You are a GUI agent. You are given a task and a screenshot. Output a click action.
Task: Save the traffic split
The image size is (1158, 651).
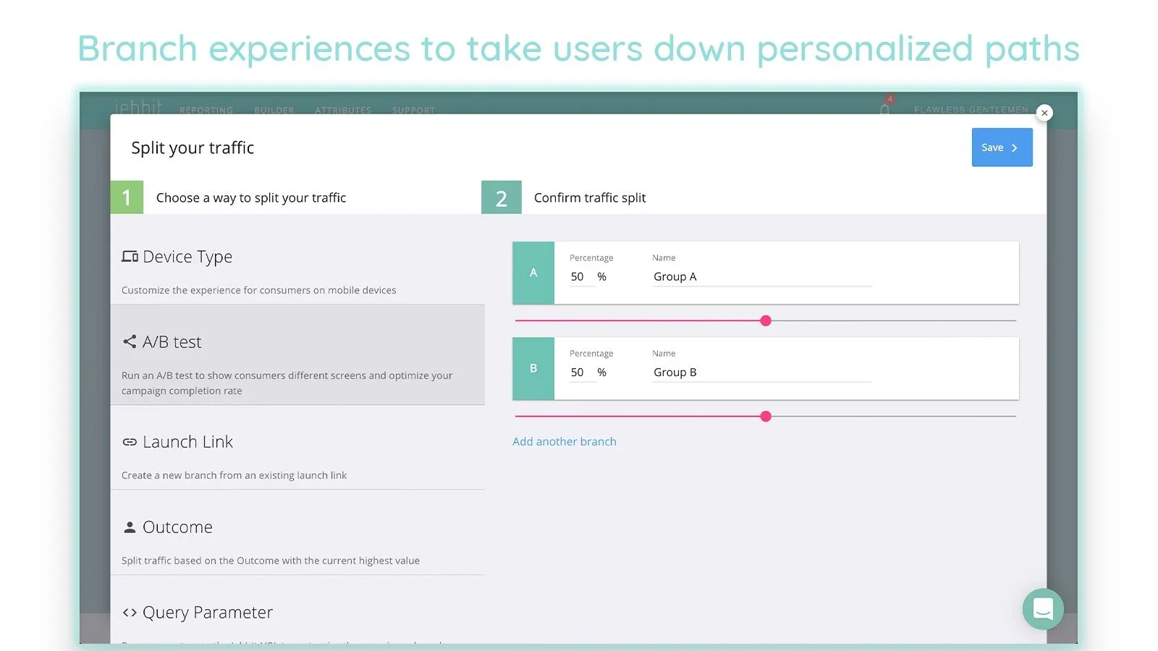(x=1002, y=148)
